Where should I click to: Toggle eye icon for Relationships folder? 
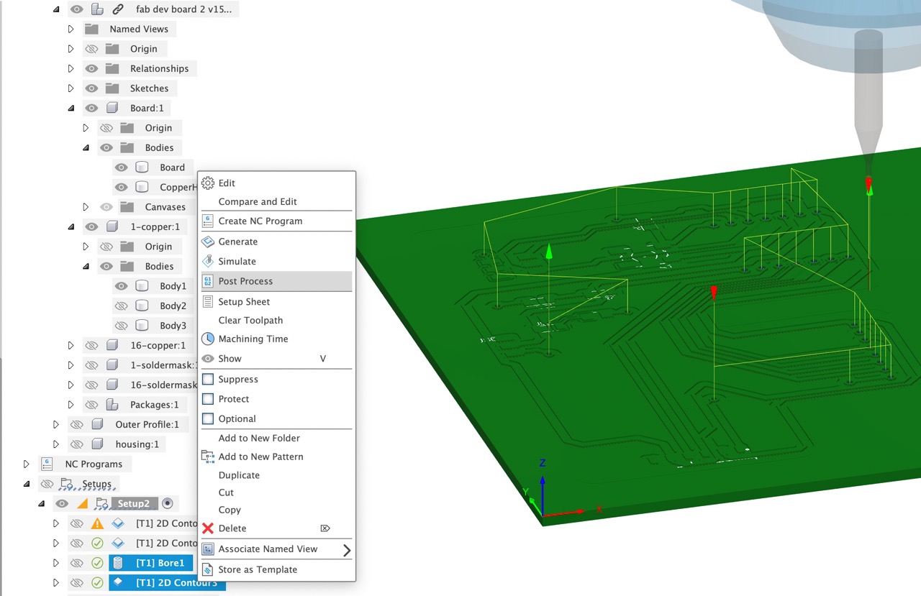[91, 68]
